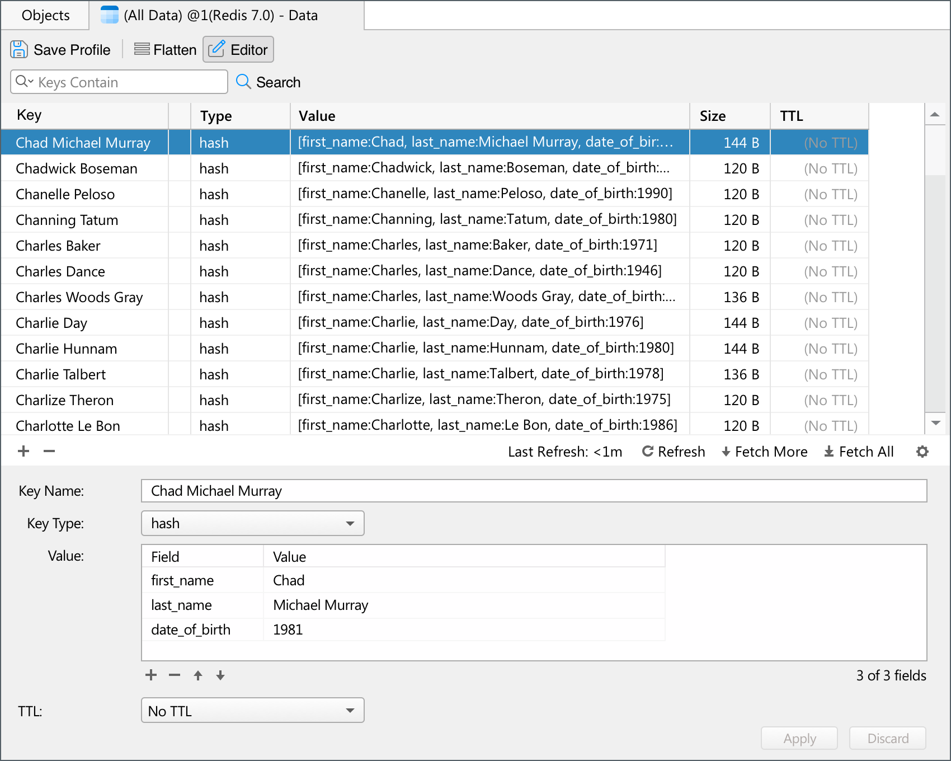Open the Keys Contain filter dropdown arrow
Screen dimensions: 951x761
(25, 82)
